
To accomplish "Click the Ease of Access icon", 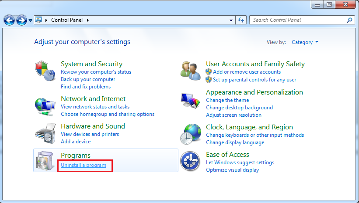I will (x=191, y=161).
